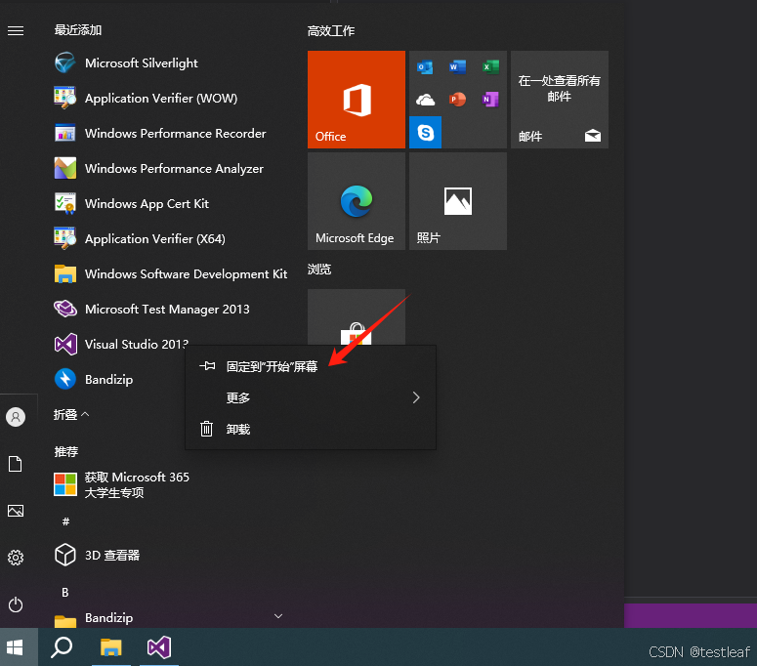Expand the More submenu arrow

[x=416, y=397]
